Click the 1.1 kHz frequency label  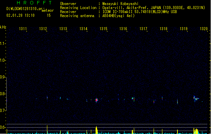[3, 44]
